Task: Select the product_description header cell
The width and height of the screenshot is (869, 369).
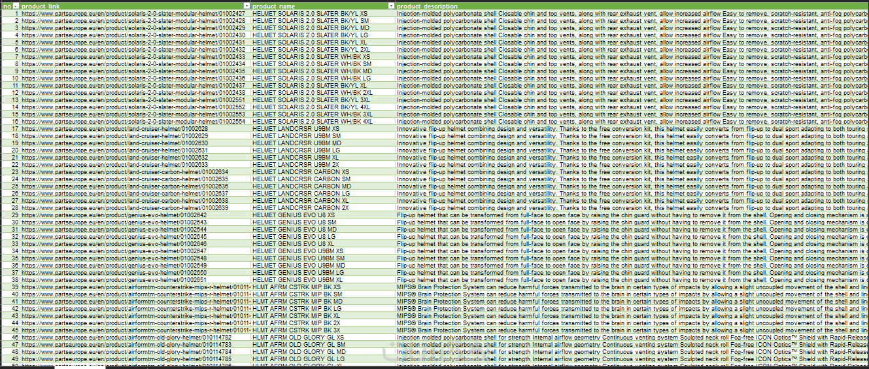Action: [x=632, y=6]
